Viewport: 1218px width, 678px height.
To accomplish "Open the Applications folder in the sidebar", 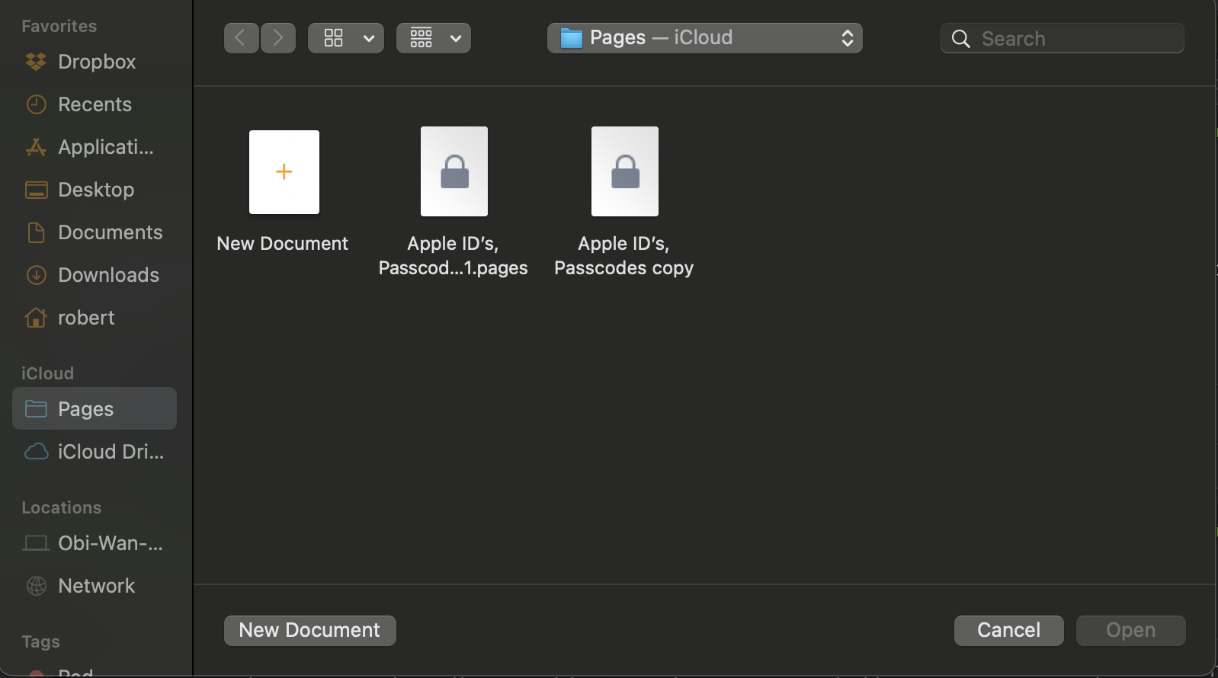I will click(x=105, y=147).
